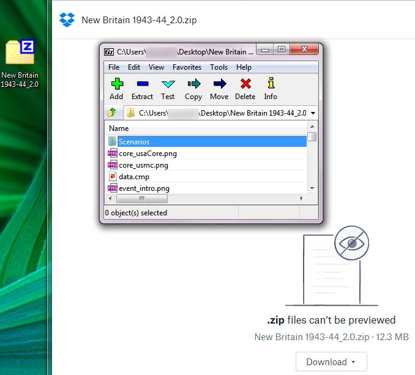415x375 pixels.
Task: Click the Copy toolbar icon
Action: (194, 84)
